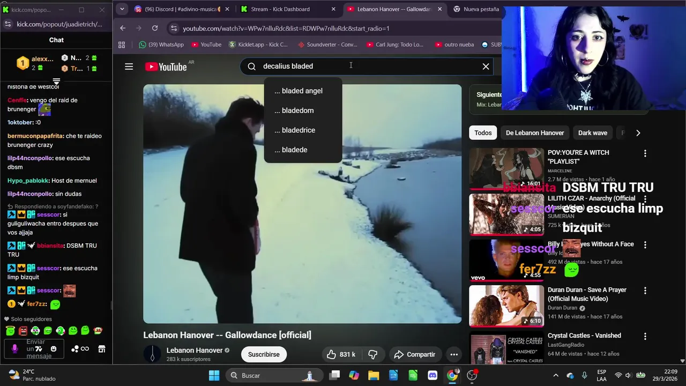Select the Dark wave filter chip
This screenshot has height=386, width=686.
click(593, 133)
